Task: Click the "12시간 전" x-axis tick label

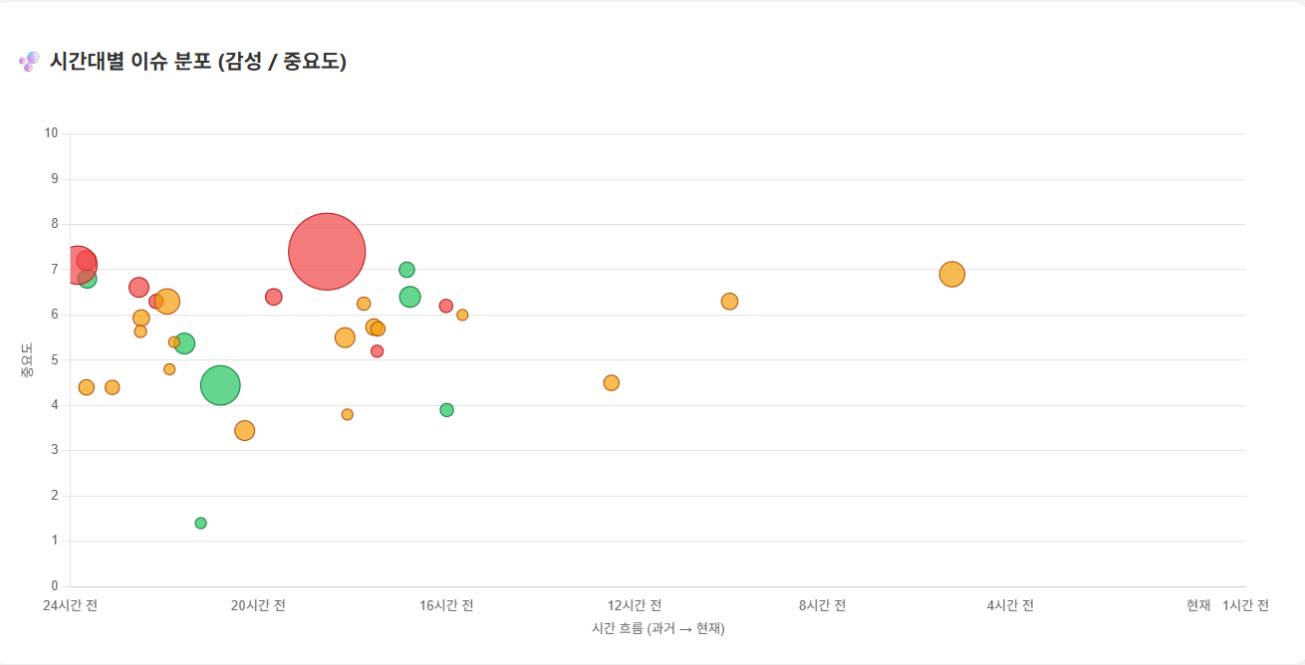Action: coord(635,605)
